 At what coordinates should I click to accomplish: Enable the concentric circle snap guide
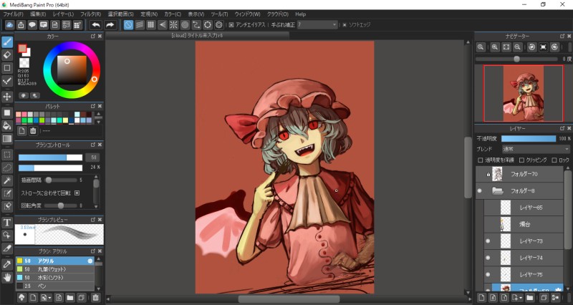click(185, 25)
